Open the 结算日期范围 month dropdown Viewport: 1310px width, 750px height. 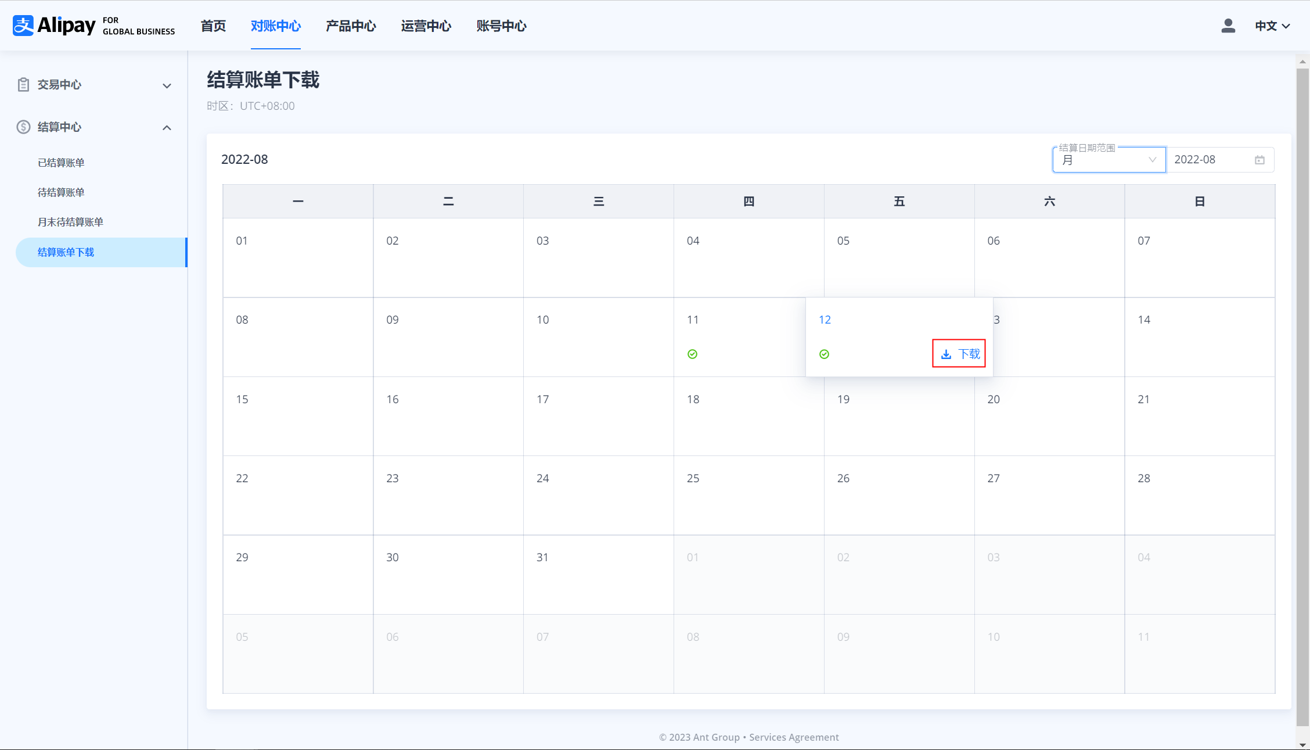pos(1108,160)
